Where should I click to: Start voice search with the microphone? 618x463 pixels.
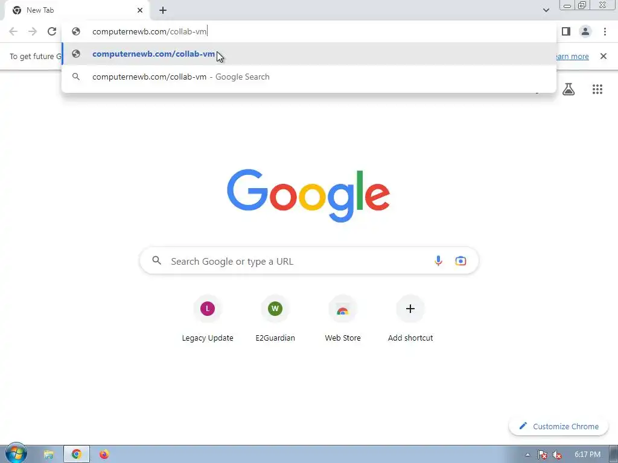click(438, 260)
